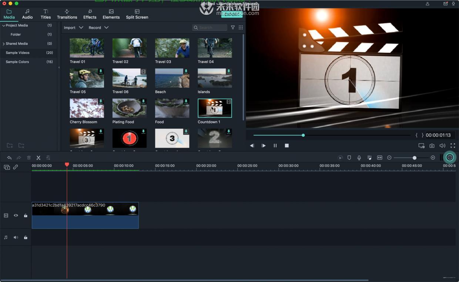This screenshot has height=282, width=459.
Task: Take a snapshot of the preview
Action: [432, 146]
